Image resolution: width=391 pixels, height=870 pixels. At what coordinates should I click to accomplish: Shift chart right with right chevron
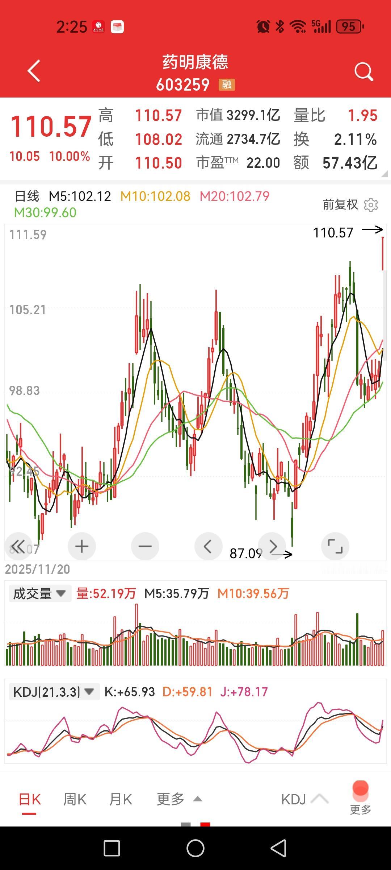point(272,546)
